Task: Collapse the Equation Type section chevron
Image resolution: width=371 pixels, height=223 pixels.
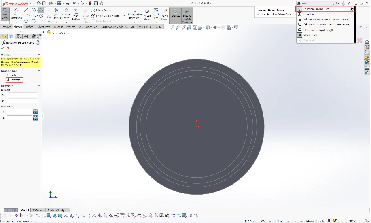Action: (x=39, y=71)
